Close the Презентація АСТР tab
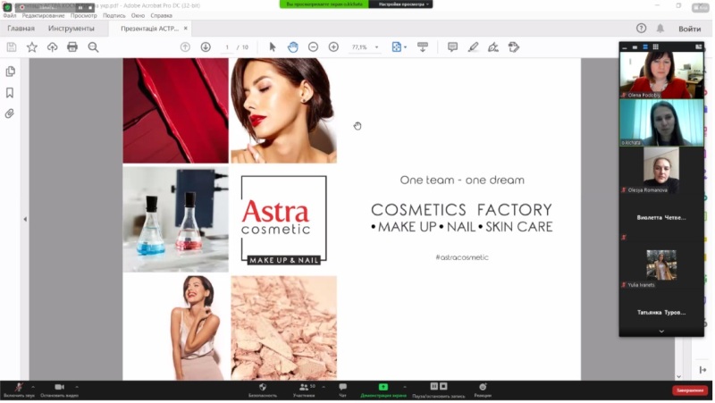This screenshot has width=715, height=403. [186, 29]
